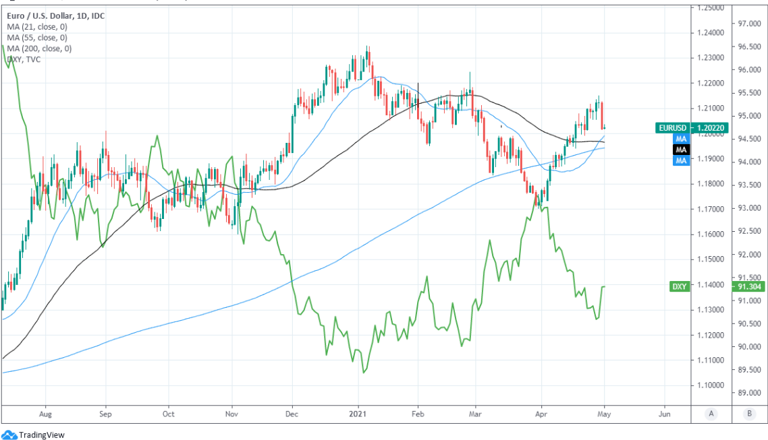Viewport: 768px width, 440px height.
Task: Click the May label on time axis
Action: [x=604, y=414]
